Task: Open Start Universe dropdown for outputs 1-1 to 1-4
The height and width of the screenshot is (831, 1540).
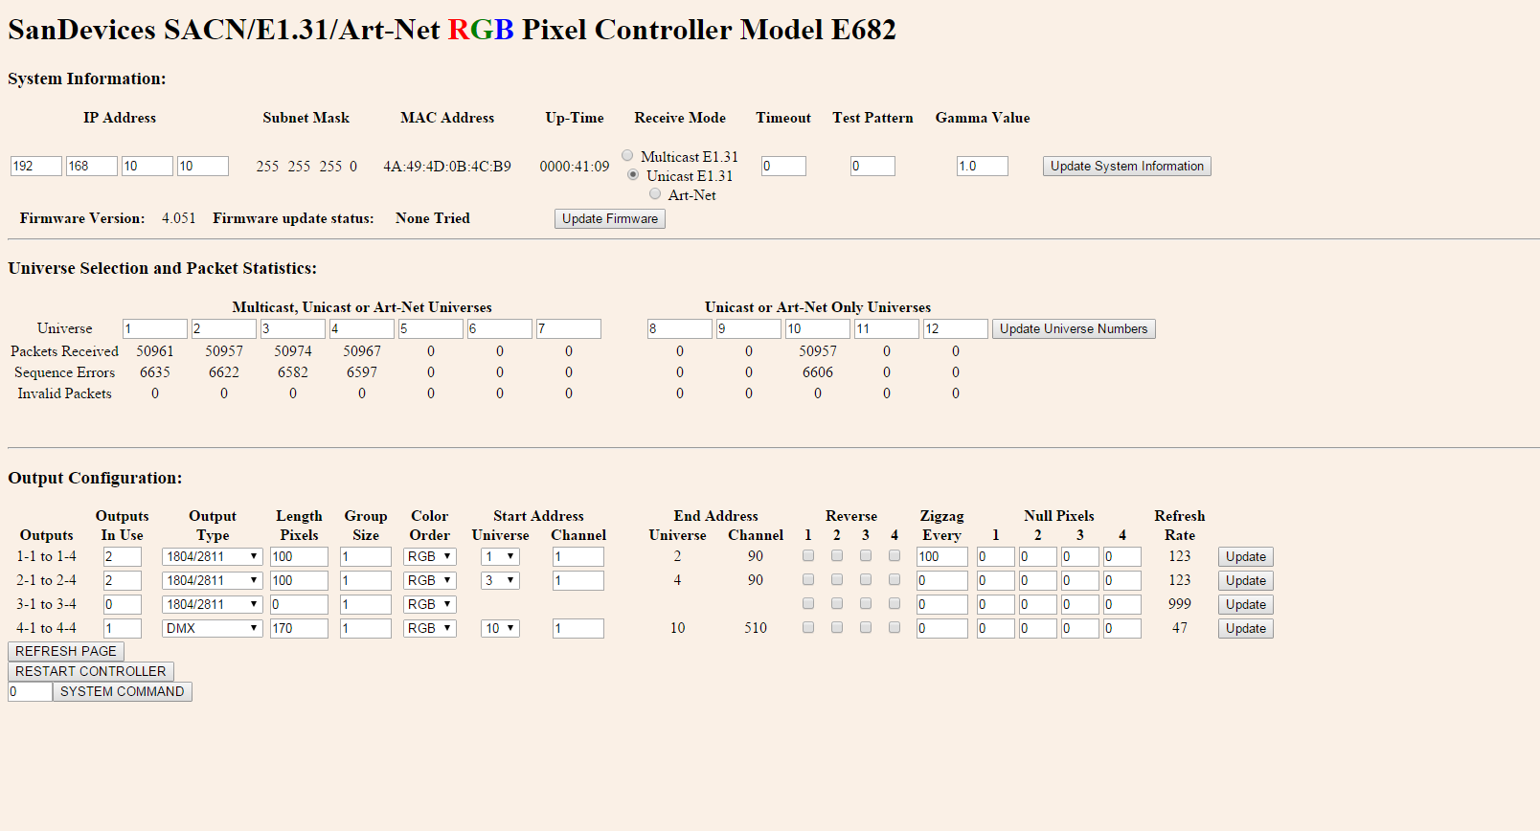Action: click(500, 556)
